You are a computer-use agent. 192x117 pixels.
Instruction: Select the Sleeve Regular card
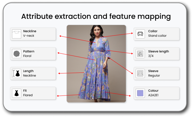[x=156, y=73]
